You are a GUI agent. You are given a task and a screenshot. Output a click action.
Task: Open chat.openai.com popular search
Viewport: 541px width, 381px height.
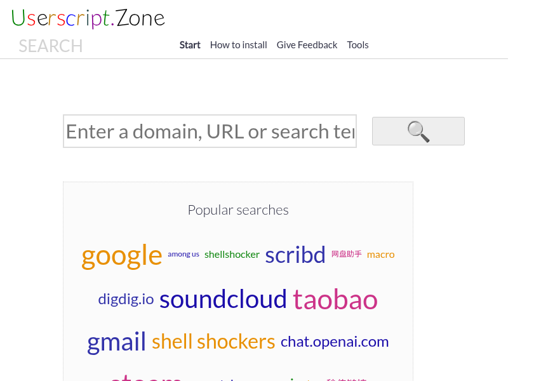pyautogui.click(x=335, y=342)
